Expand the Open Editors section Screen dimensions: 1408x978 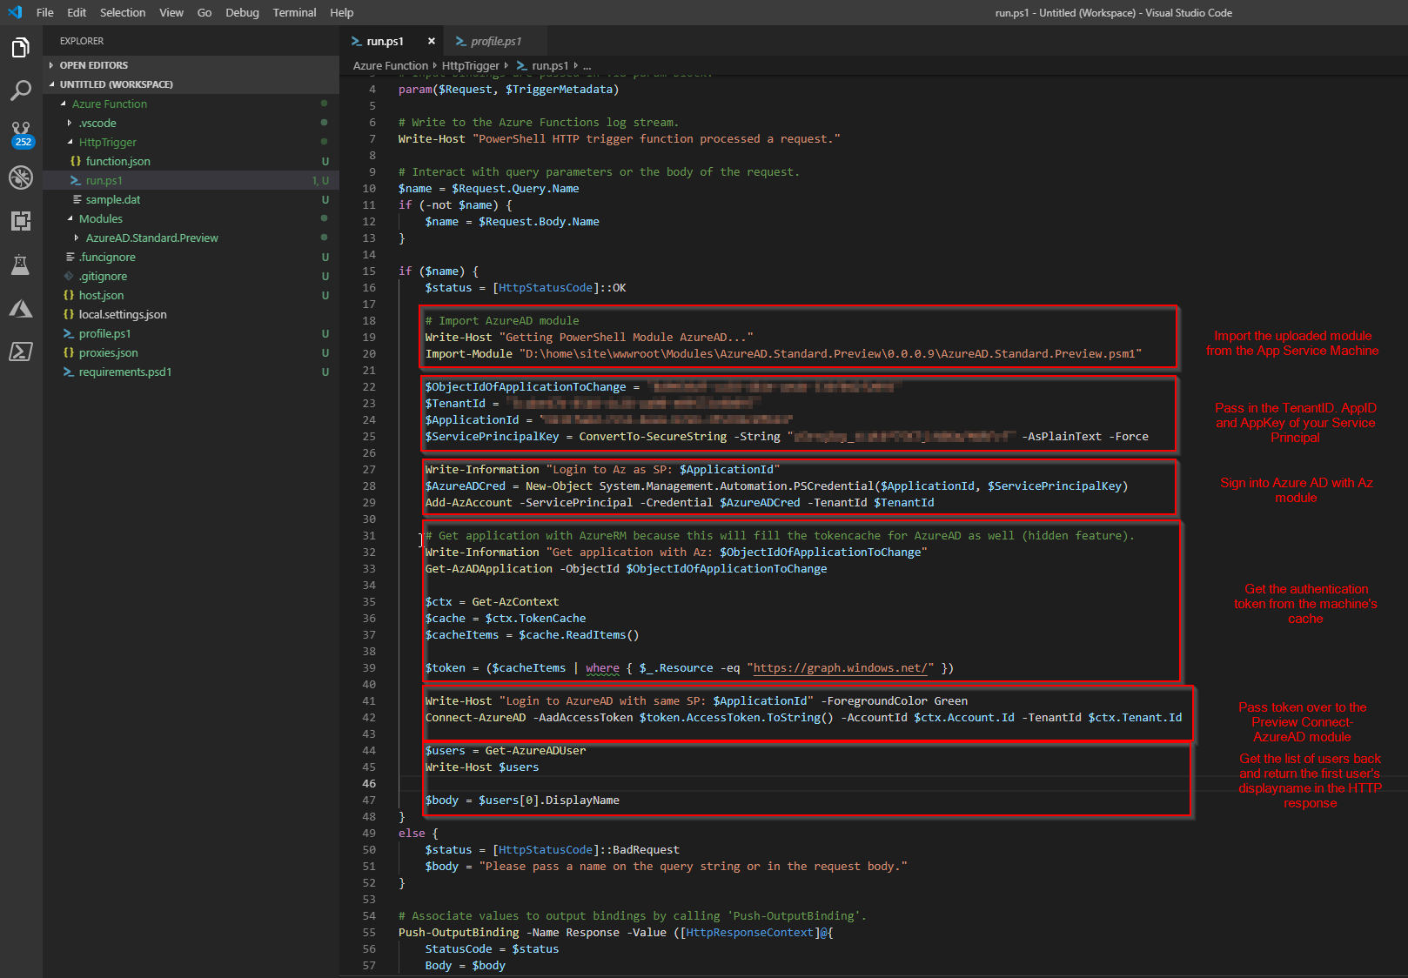[x=191, y=65]
